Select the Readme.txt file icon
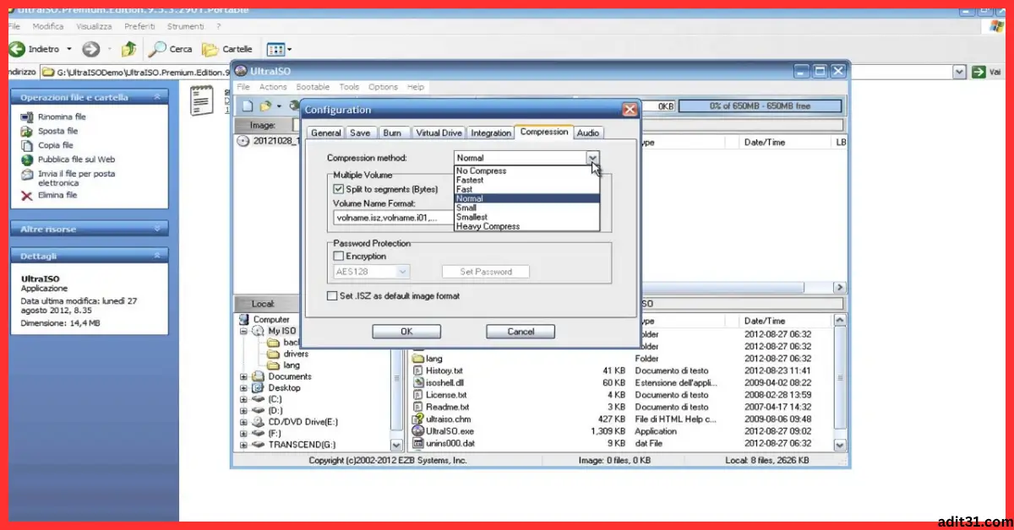1014x530 pixels. coord(417,407)
